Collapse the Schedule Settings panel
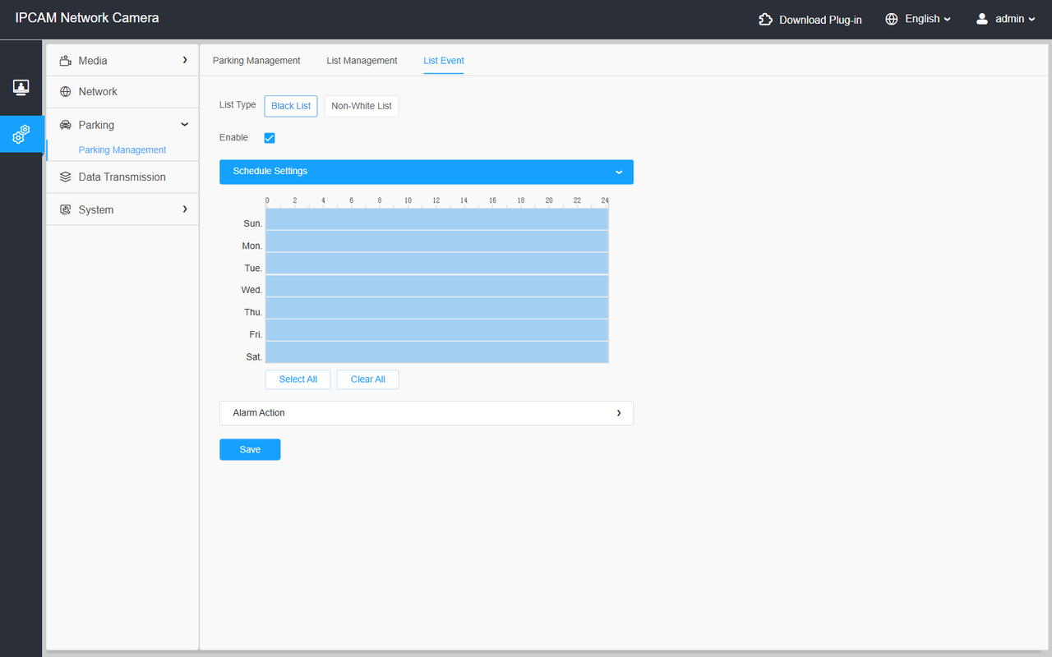This screenshot has width=1052, height=657. coord(427,172)
